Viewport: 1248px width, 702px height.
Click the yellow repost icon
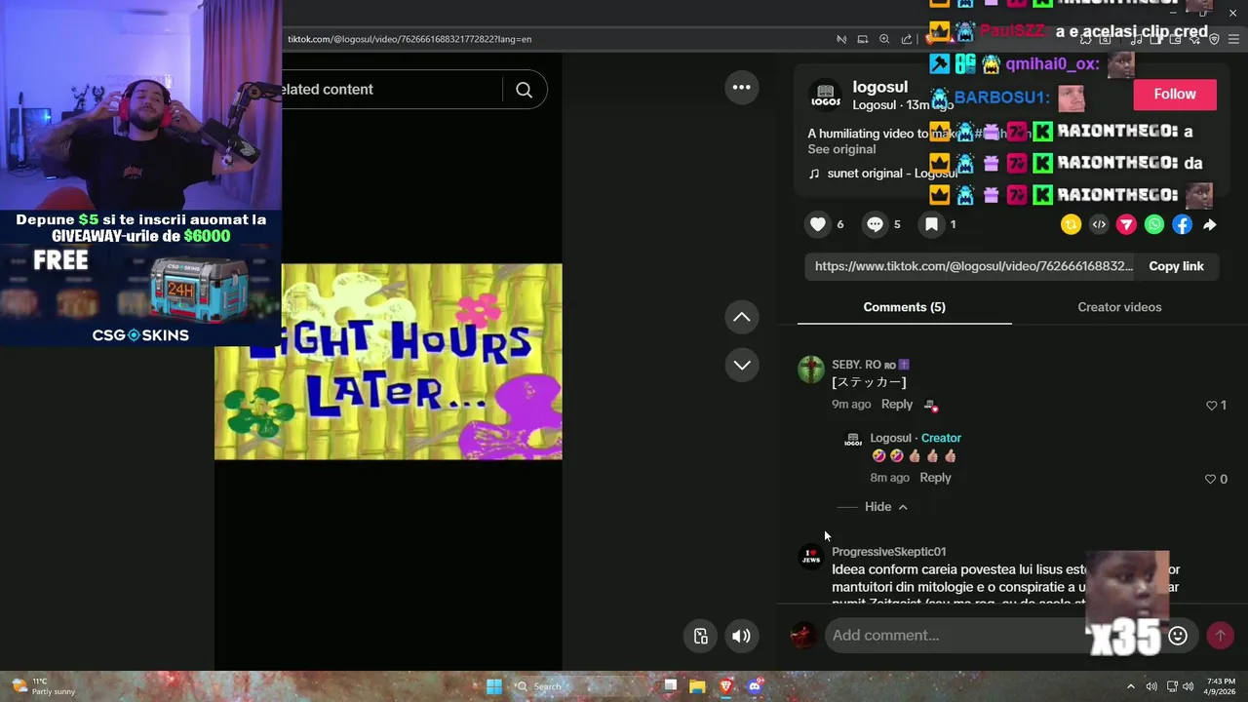[x=1071, y=224]
